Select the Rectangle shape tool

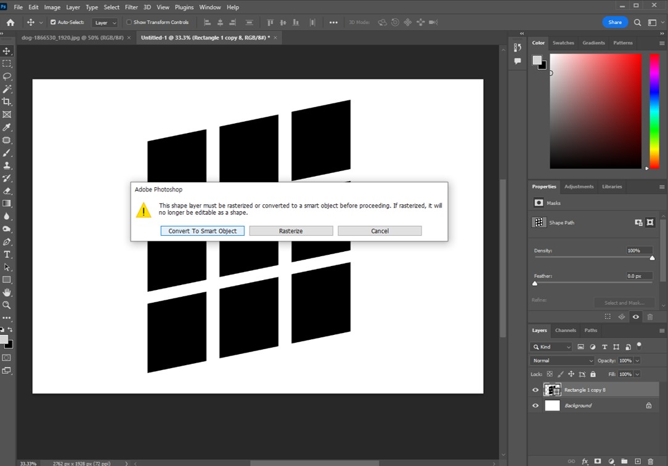[x=7, y=279]
